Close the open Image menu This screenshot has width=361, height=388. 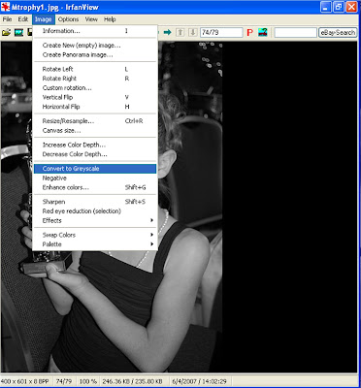(44, 19)
